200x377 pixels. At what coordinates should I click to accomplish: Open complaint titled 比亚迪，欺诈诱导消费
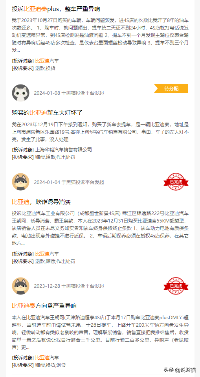[x=41, y=202]
